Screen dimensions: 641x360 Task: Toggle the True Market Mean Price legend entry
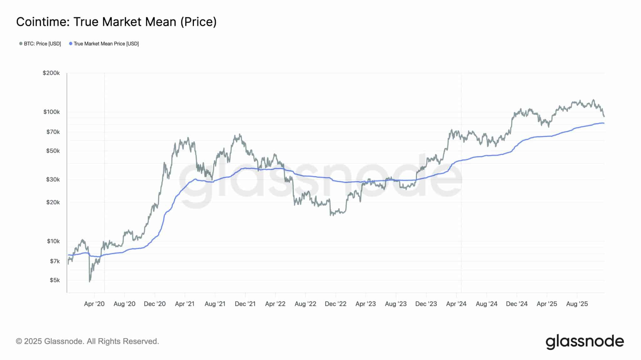point(106,44)
